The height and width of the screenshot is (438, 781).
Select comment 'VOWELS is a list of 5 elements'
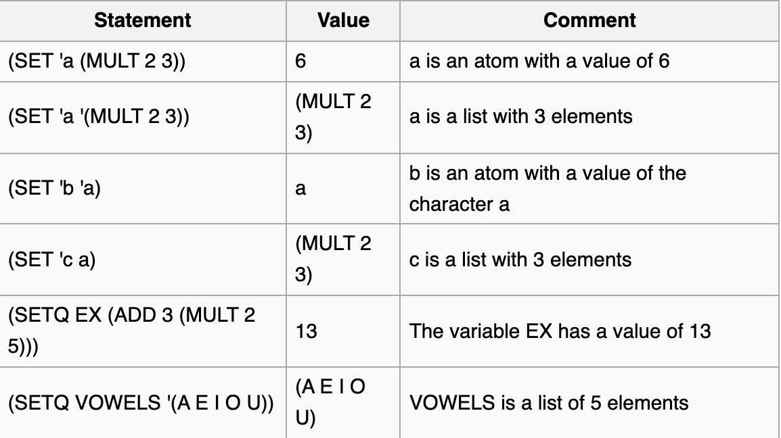tap(549, 403)
